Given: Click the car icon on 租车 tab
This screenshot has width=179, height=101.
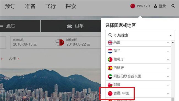Looking at the screenshot, I should point(69,26).
